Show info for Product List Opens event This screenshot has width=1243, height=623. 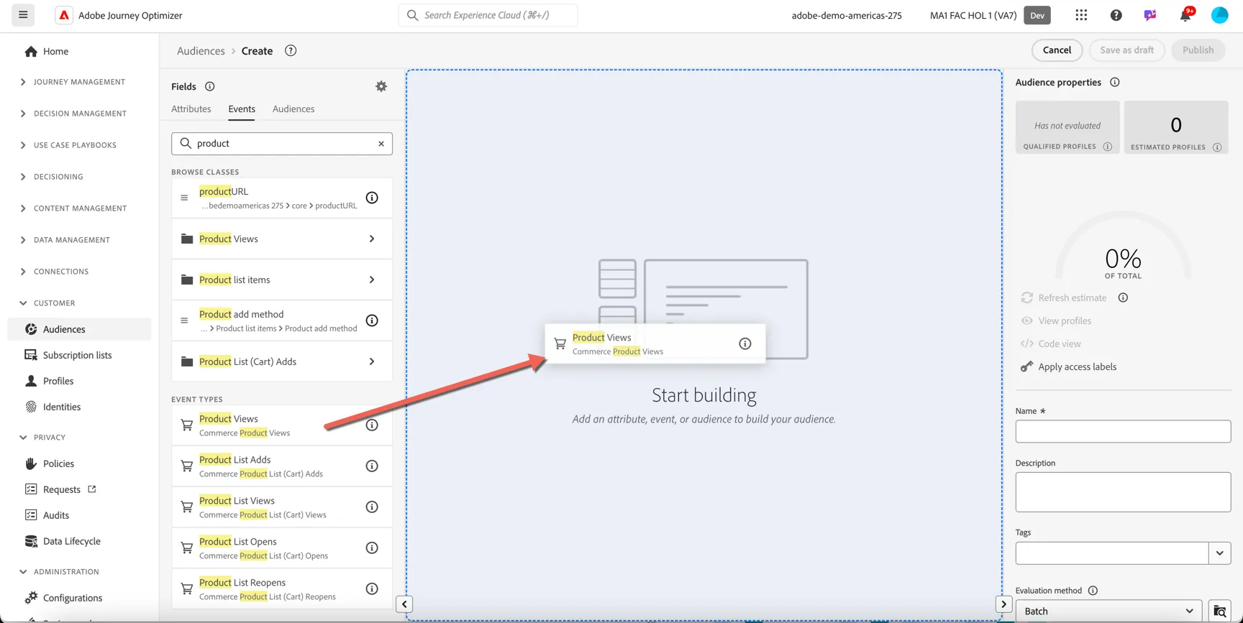pos(372,548)
